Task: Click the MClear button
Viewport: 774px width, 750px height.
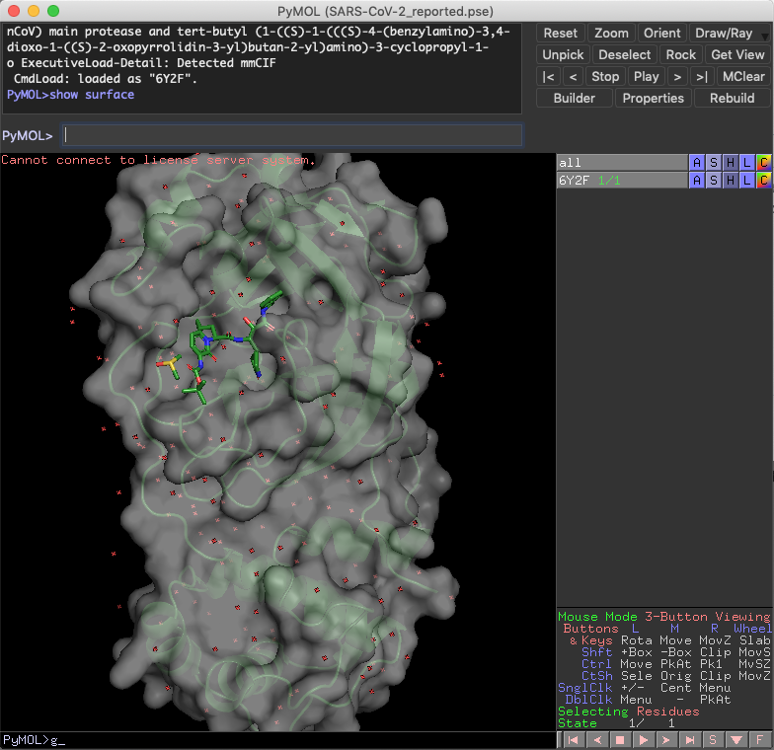Action: tap(743, 77)
